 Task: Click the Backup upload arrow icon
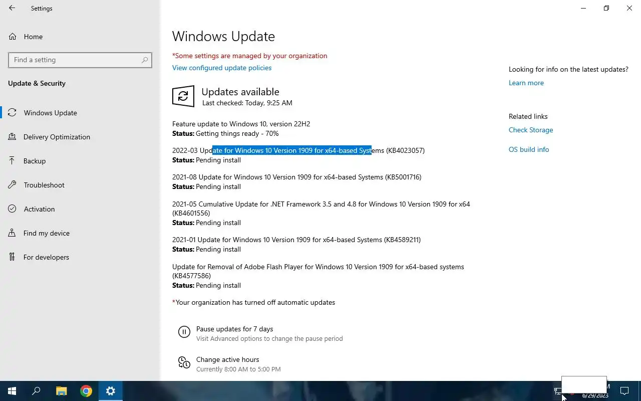12,161
